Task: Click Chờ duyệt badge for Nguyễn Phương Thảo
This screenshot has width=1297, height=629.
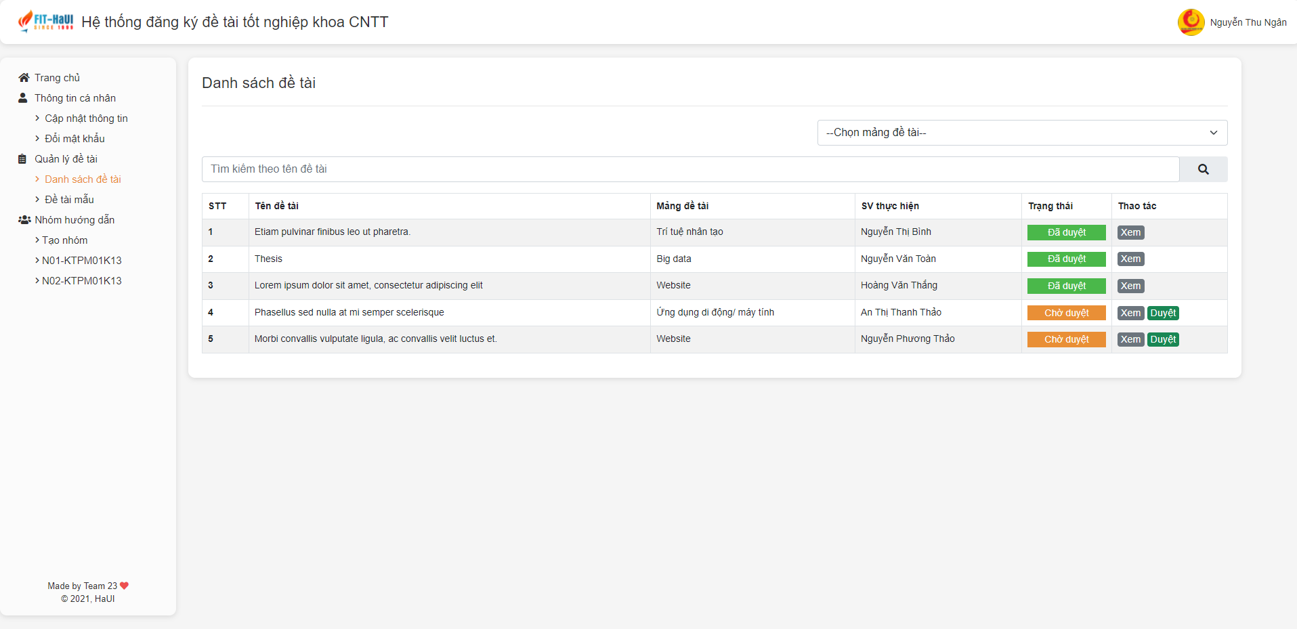Action: pos(1066,339)
